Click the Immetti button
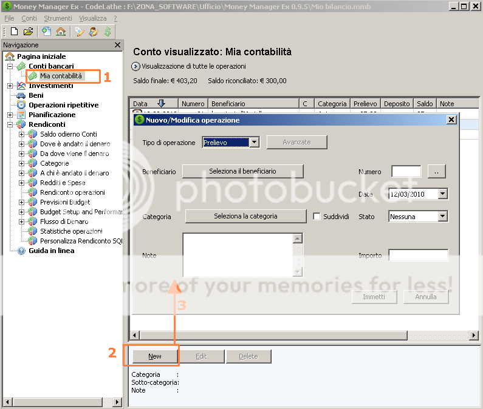The height and width of the screenshot is (409, 483). click(x=374, y=297)
